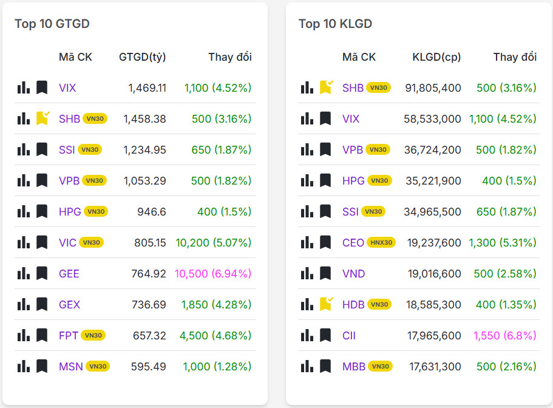The width and height of the screenshot is (553, 408).
Task: Click the FPT ticker link
Action: click(69, 336)
